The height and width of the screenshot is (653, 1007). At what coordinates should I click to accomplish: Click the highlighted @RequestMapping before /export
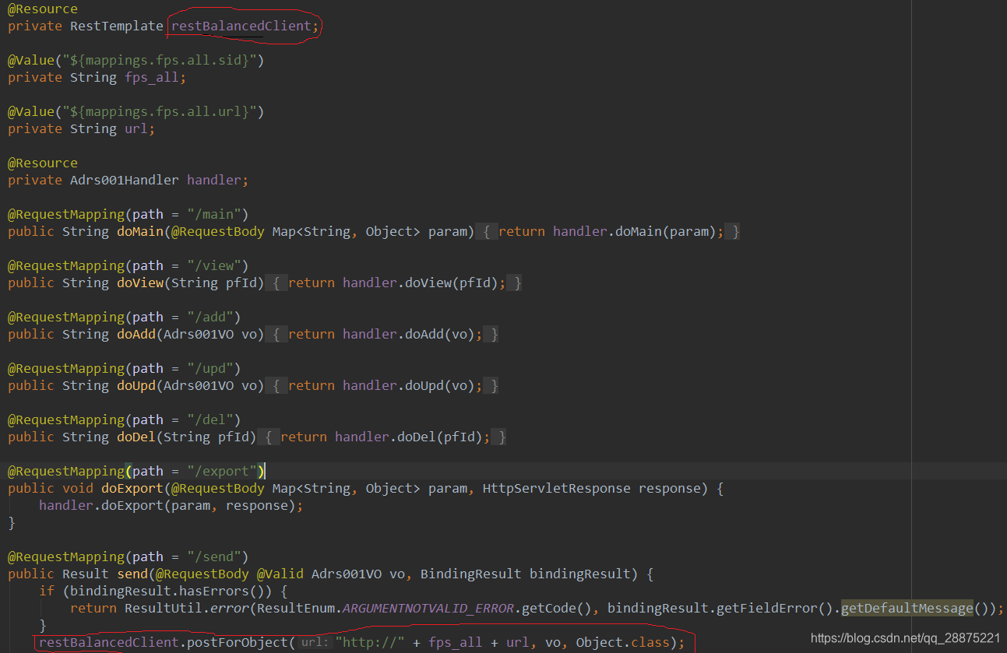(x=65, y=470)
